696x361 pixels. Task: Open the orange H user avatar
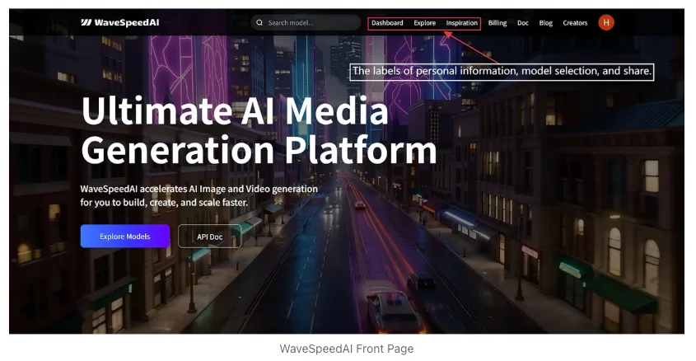tap(606, 22)
